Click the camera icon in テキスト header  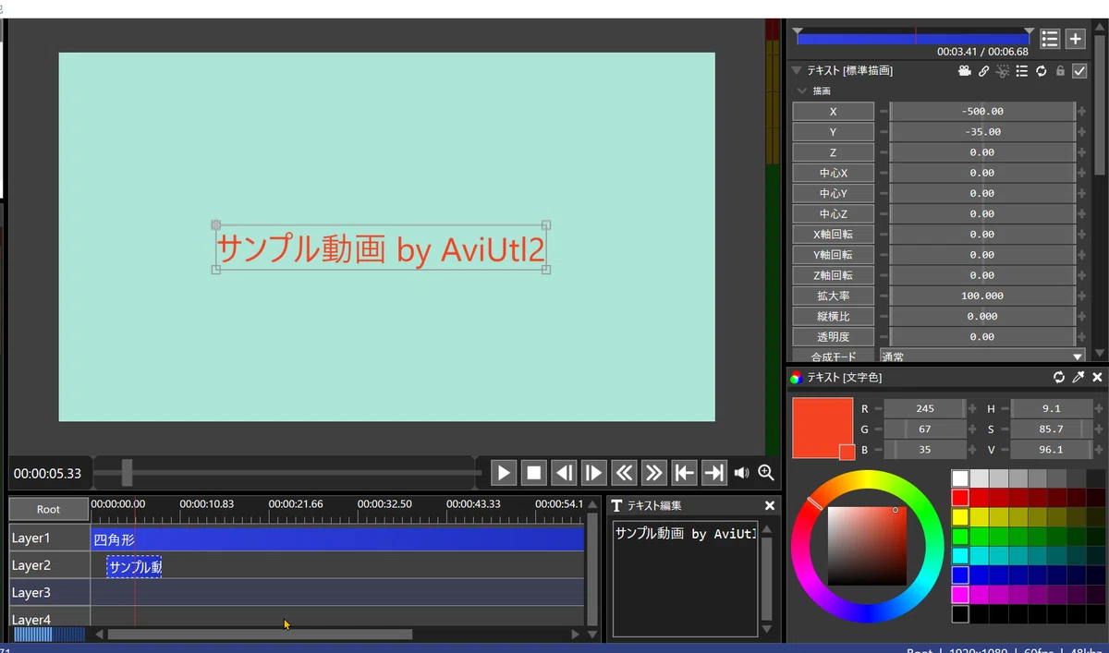[x=964, y=71]
